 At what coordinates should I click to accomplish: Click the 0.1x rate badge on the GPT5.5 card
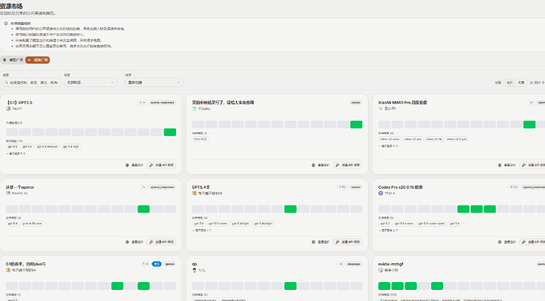[x=142, y=103]
